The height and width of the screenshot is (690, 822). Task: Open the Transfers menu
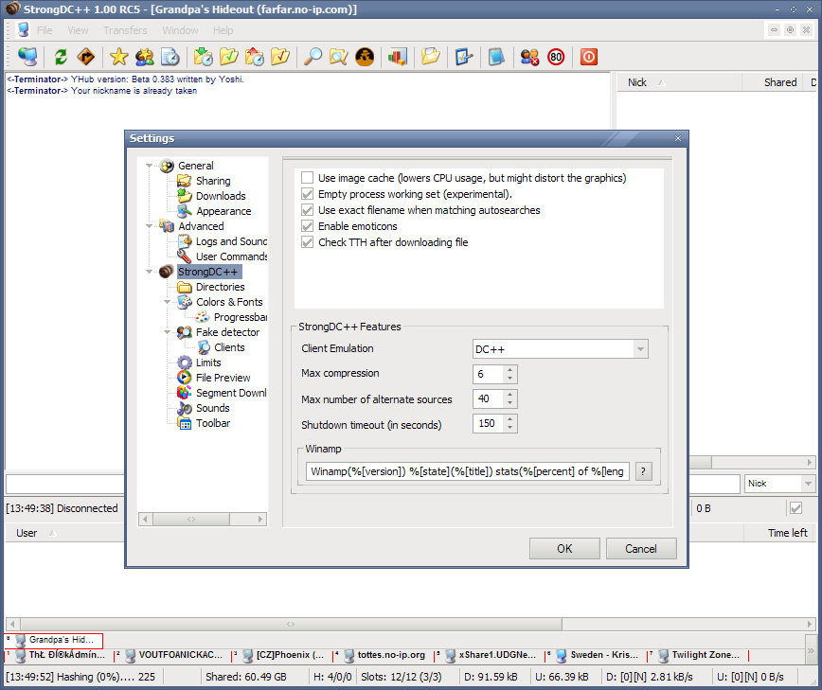(x=125, y=30)
